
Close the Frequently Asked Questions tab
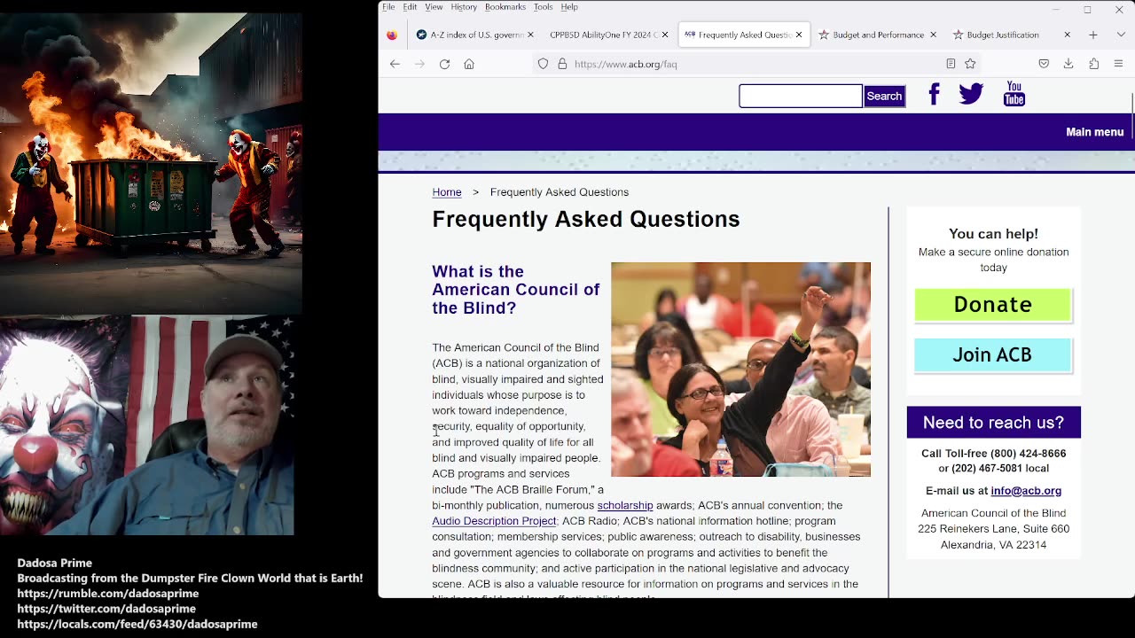[x=799, y=35]
